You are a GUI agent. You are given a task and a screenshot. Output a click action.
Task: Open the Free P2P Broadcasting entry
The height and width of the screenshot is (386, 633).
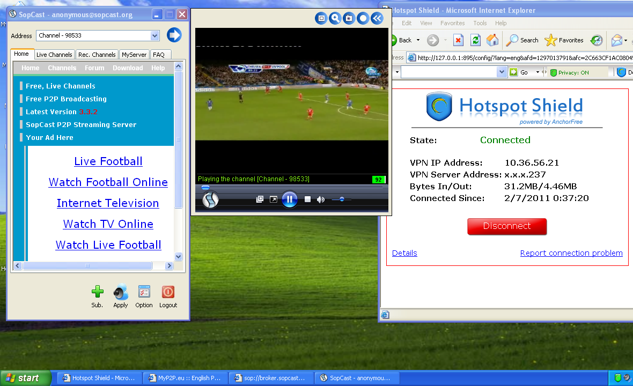(66, 99)
